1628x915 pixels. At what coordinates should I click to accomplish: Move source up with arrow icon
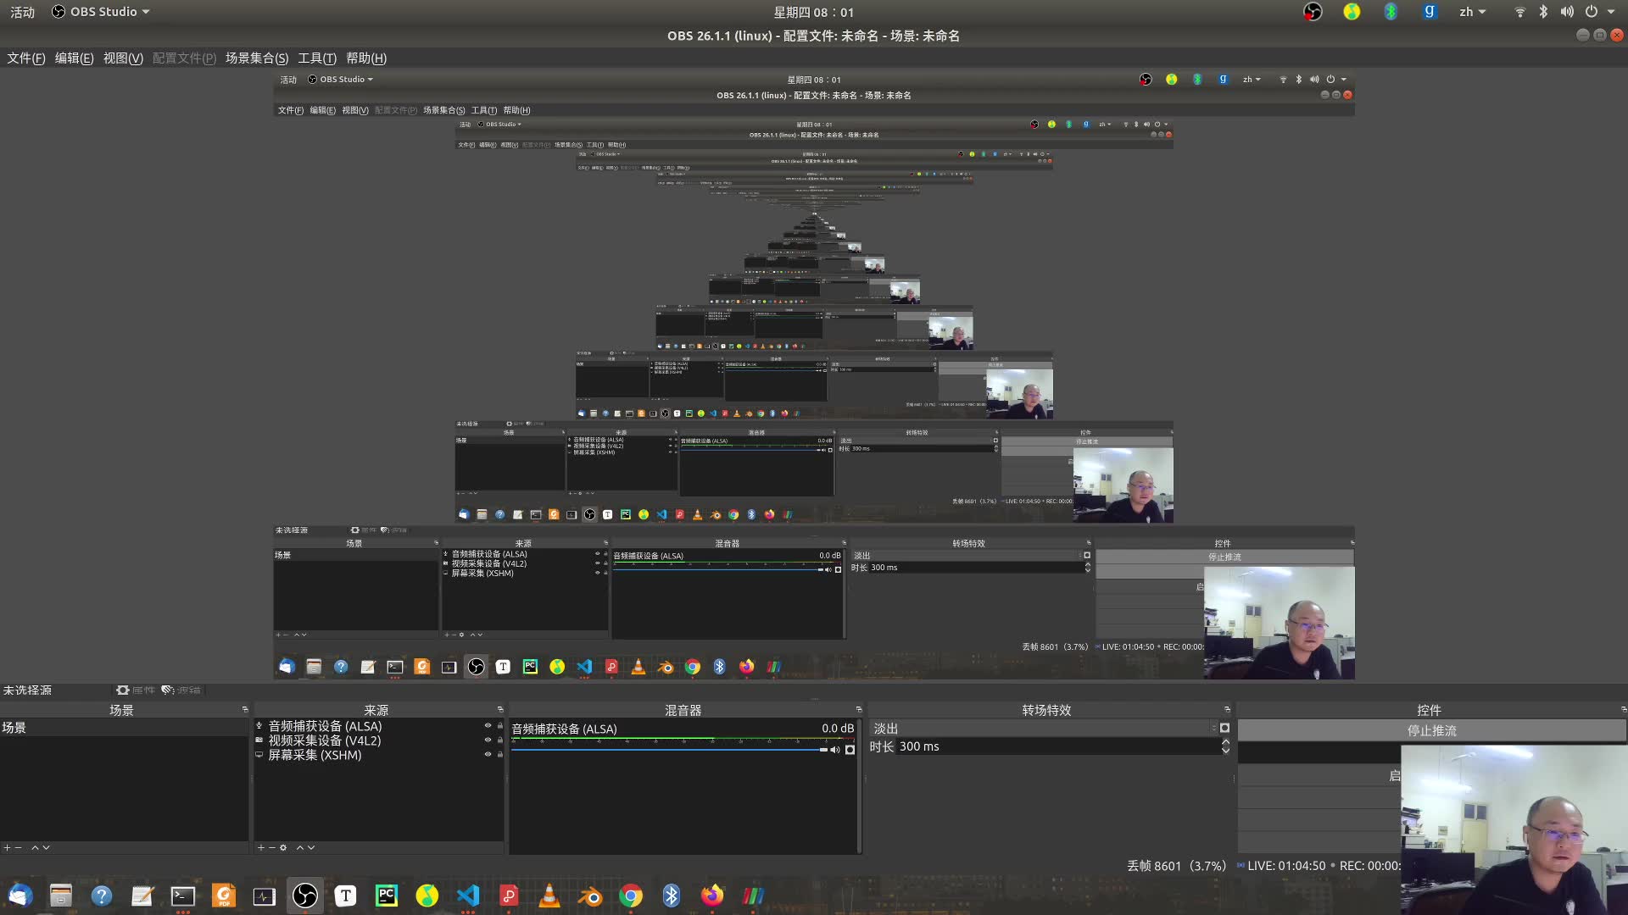point(299,847)
